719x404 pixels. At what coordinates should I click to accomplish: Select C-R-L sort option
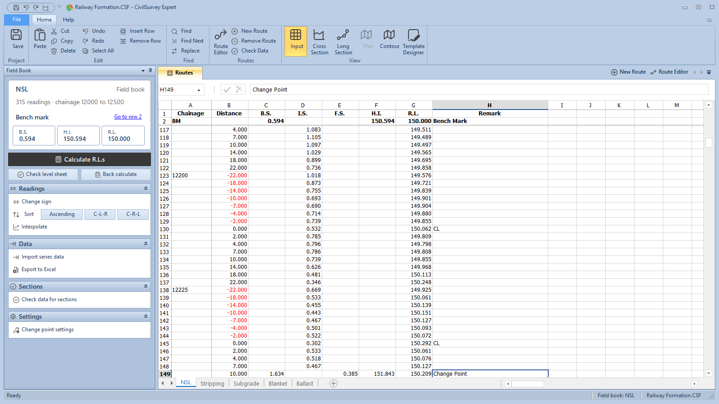[133, 214]
